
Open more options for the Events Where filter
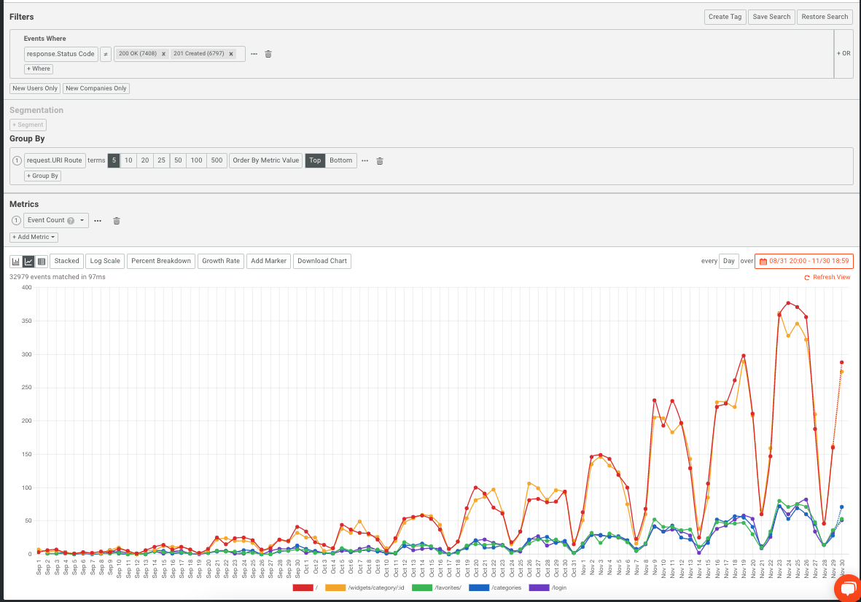pos(254,53)
